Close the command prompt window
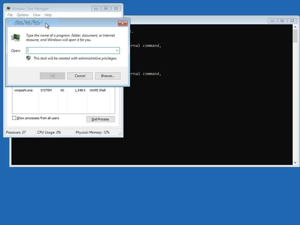 click(x=292, y=21)
